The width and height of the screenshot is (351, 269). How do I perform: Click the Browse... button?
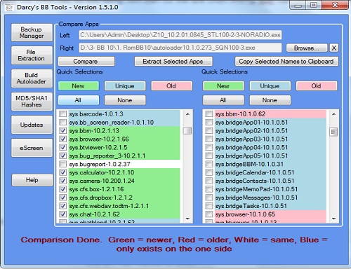pyautogui.click(x=307, y=48)
